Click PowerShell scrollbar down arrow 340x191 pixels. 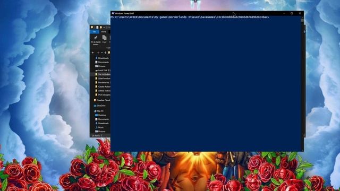(x=302, y=150)
